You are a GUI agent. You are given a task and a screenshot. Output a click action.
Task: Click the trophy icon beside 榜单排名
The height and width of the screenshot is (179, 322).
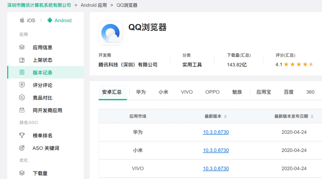coord(22,135)
